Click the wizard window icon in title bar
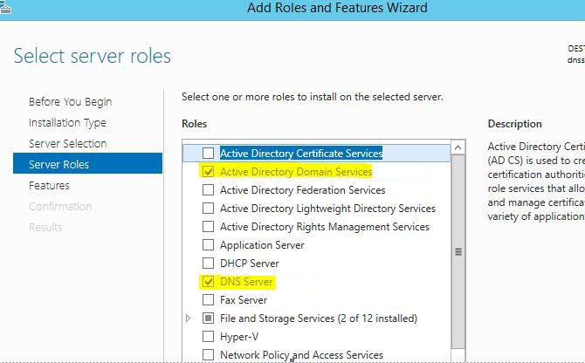 [5, 8]
